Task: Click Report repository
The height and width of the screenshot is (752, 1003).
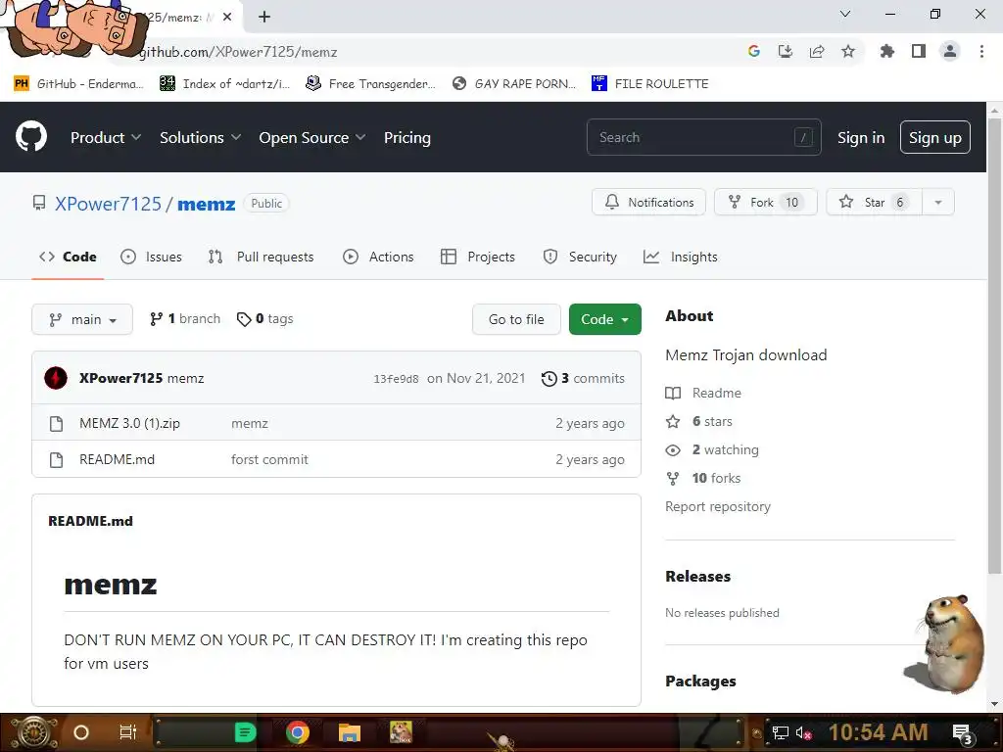Action: (x=718, y=506)
